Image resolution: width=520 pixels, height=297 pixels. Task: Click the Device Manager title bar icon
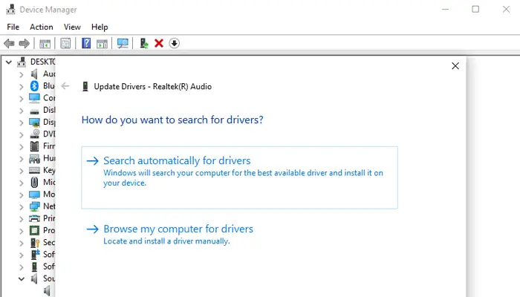point(10,9)
